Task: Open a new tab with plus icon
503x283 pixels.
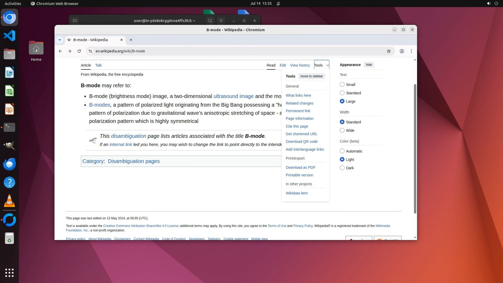Action: point(131,40)
